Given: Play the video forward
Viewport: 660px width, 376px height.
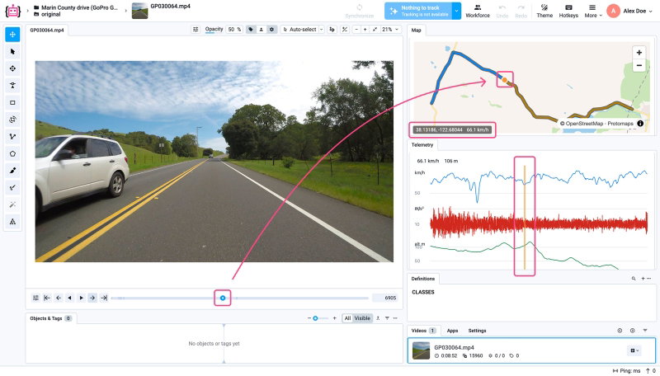Looking at the screenshot, I should pyautogui.click(x=81, y=298).
